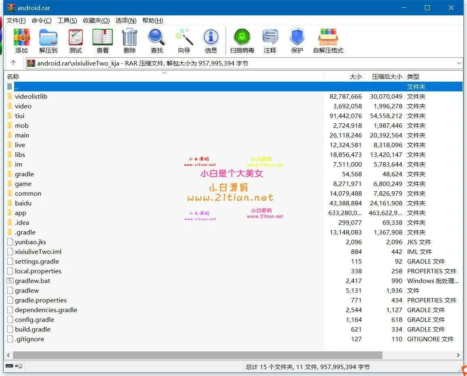Go up one level with arrow button
467x376 pixels.
(13, 63)
